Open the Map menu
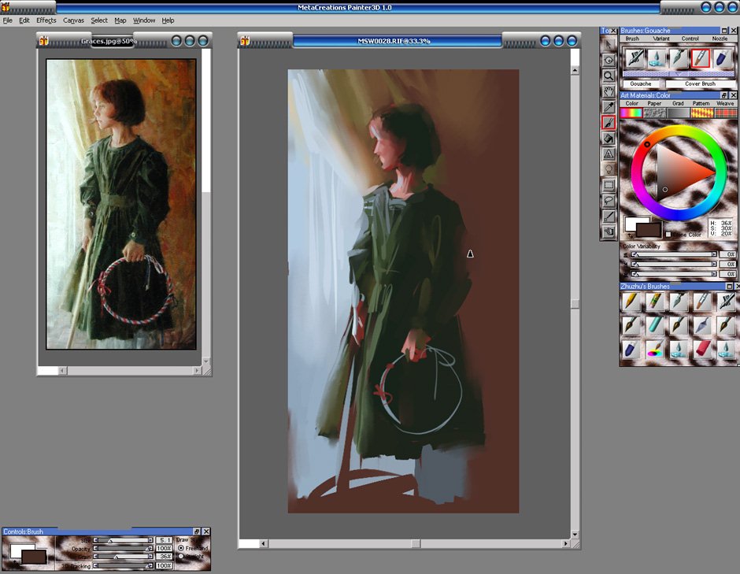 [120, 20]
